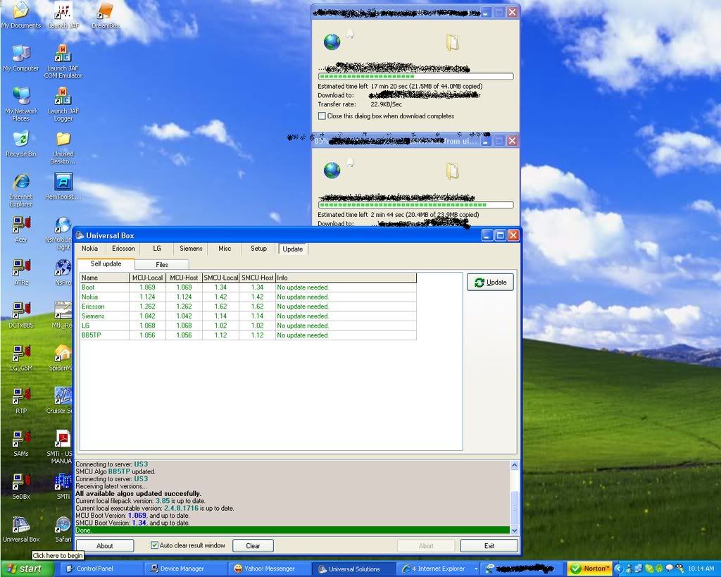The width and height of the screenshot is (721, 577).
Task: Click the Clear button
Action: (x=253, y=546)
